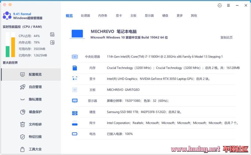
Task: Click the verified badge icon in title bar
Action: click(220, 6)
